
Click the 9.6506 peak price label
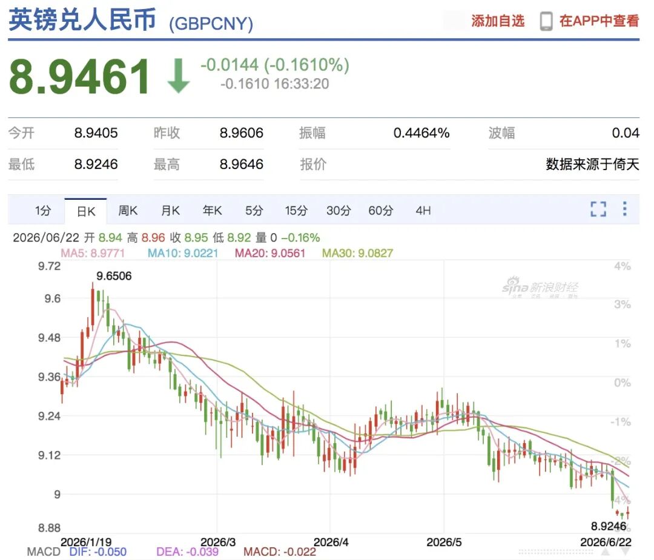click(114, 276)
